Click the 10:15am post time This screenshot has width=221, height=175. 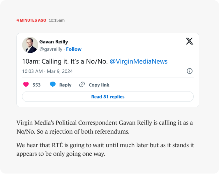pyautogui.click(x=56, y=20)
